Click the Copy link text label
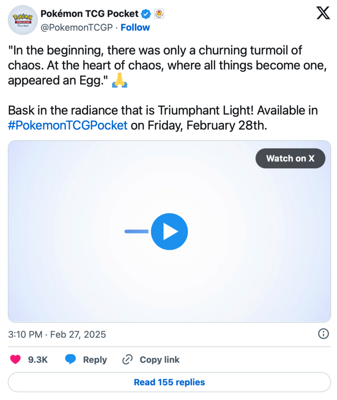The image size is (337, 400). click(160, 360)
